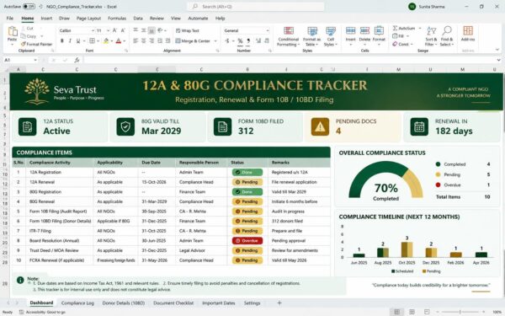Click the Decrease Indent icon
This screenshot has width=505, height=316.
(160, 41)
